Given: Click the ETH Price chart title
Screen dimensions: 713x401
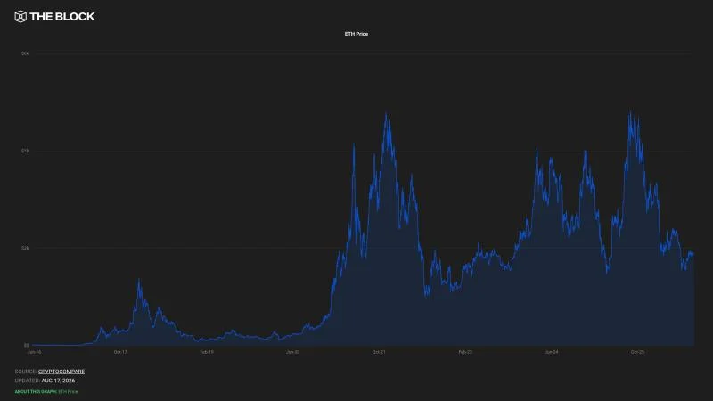Looking at the screenshot, I should pyautogui.click(x=356, y=34).
